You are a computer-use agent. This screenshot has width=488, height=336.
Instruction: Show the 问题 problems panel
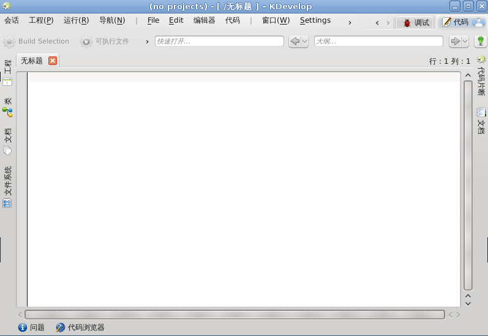click(x=31, y=327)
